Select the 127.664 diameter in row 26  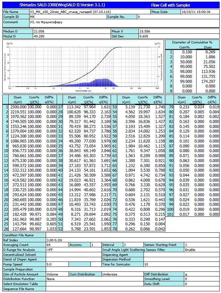click(x=20, y=229)
